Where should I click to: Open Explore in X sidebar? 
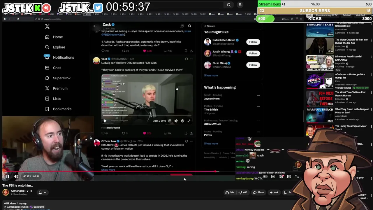[55, 47]
